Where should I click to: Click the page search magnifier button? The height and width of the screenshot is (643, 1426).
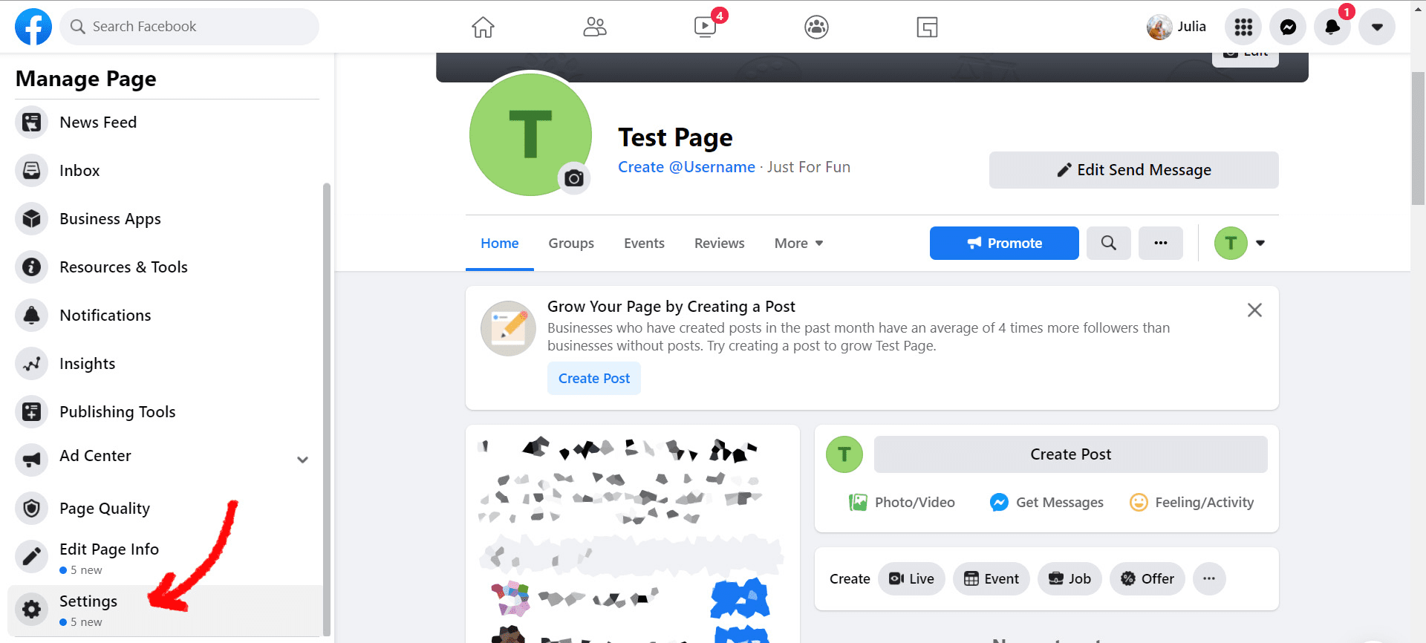coord(1109,243)
